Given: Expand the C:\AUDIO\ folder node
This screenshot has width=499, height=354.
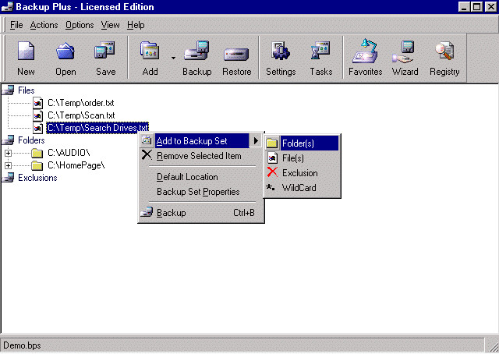Looking at the screenshot, I should (8, 153).
